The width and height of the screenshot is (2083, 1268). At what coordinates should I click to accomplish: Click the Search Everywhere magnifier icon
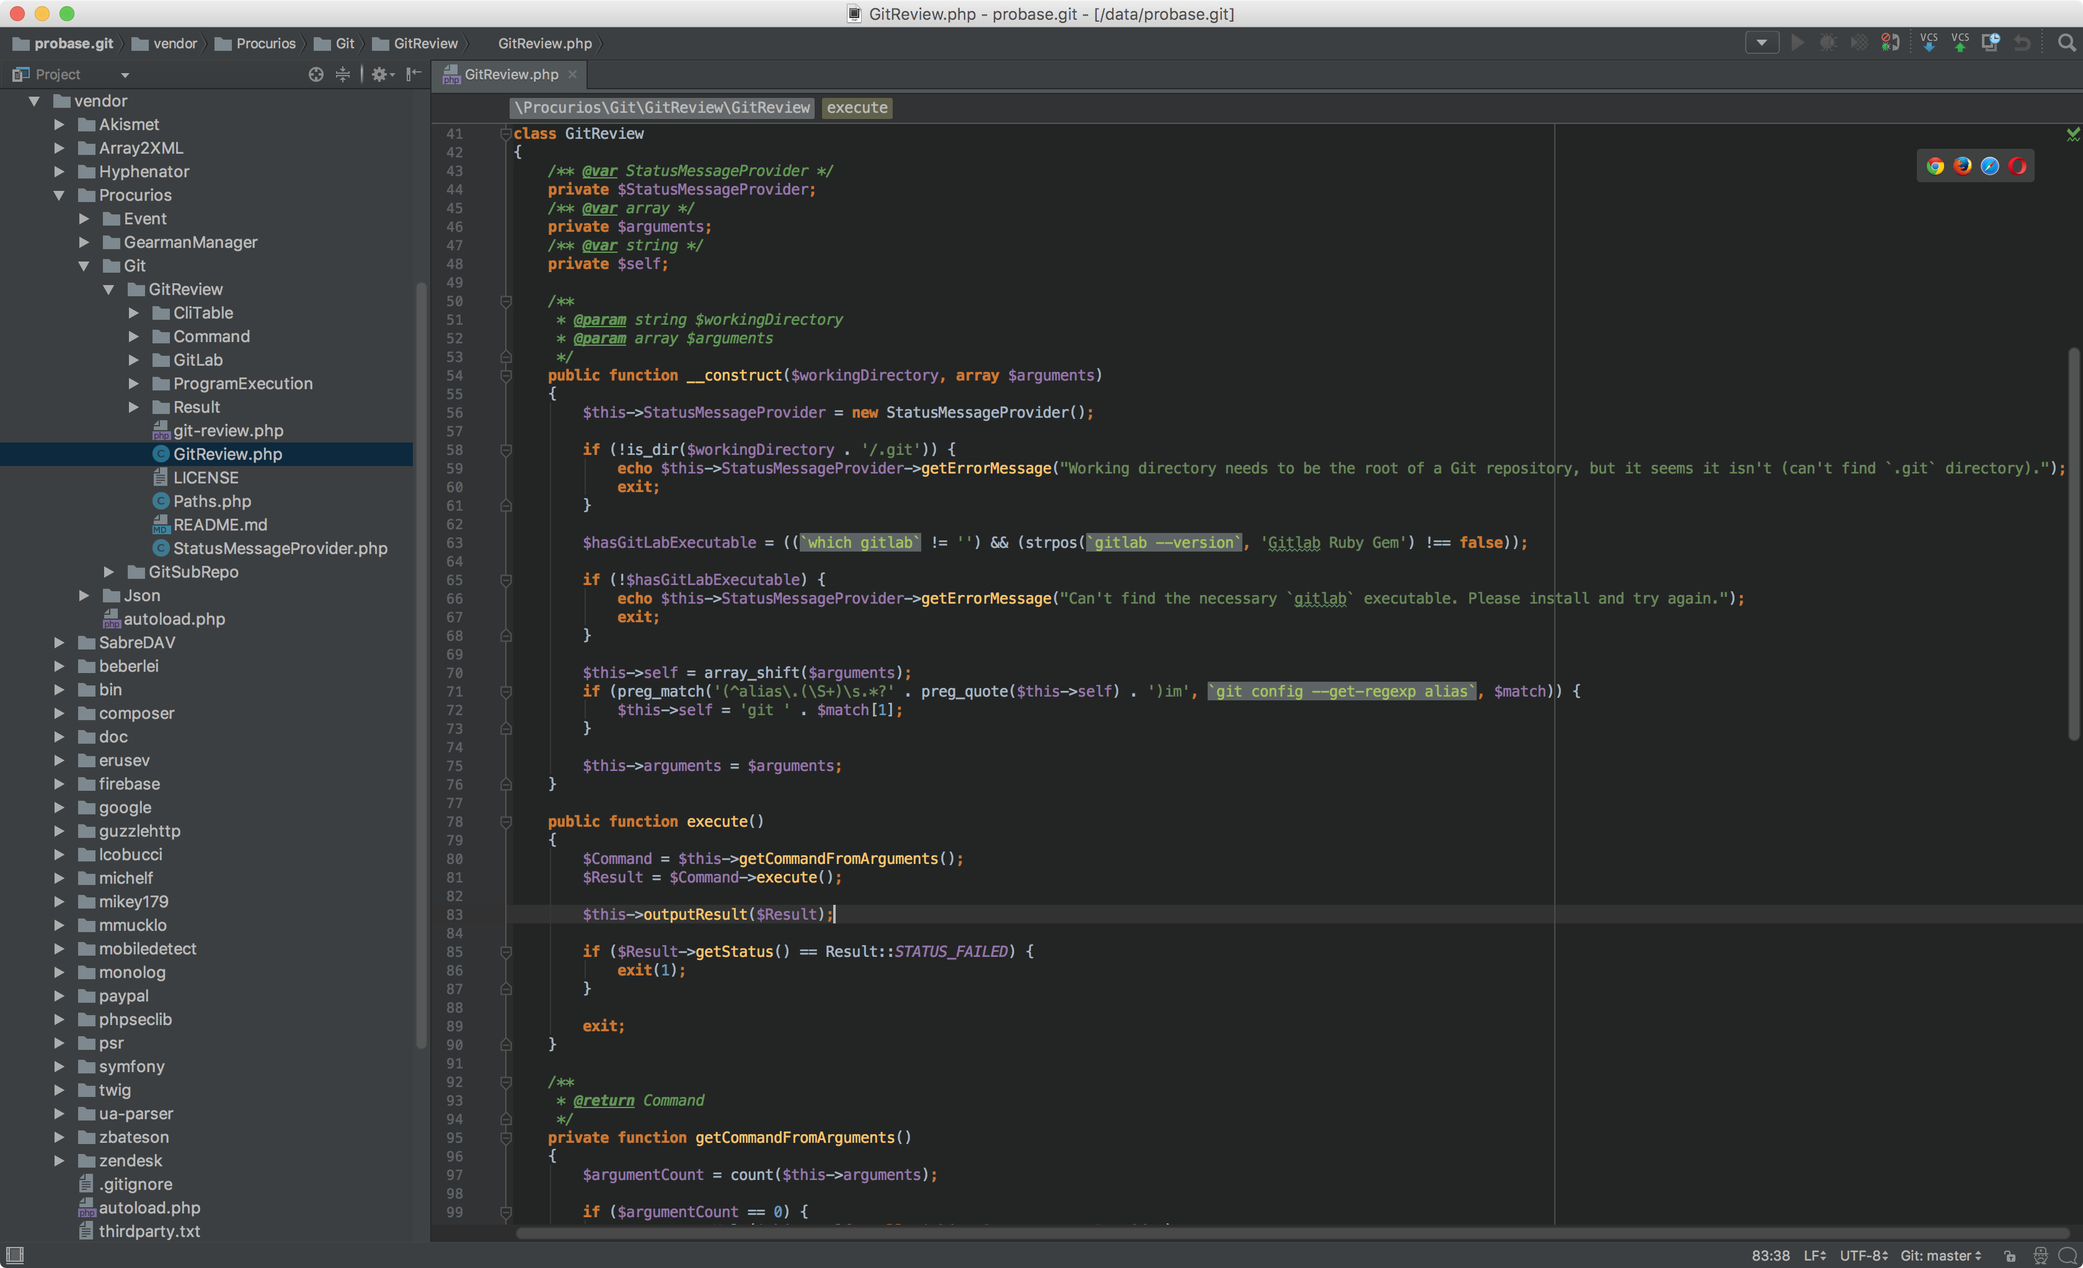[2066, 42]
